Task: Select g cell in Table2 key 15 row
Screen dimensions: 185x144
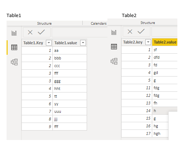Action: coord(160,118)
